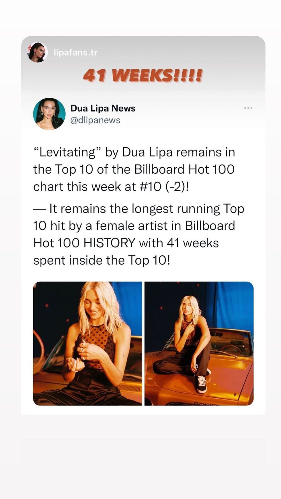The height and width of the screenshot is (499, 281).
Task: Click the word "Levitating" in the tweet
Action: pyautogui.click(x=67, y=152)
